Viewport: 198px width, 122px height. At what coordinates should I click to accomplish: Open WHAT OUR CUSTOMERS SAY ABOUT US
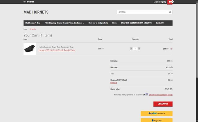click(x=136, y=23)
